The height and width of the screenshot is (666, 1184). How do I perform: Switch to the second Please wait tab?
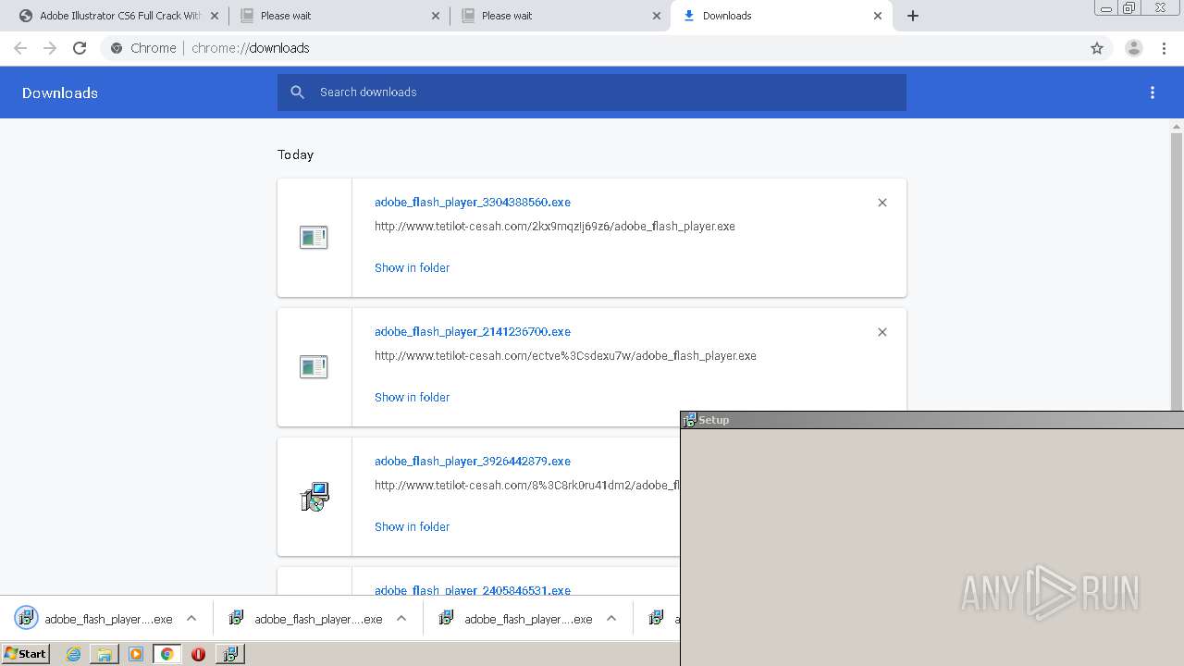[x=560, y=16]
